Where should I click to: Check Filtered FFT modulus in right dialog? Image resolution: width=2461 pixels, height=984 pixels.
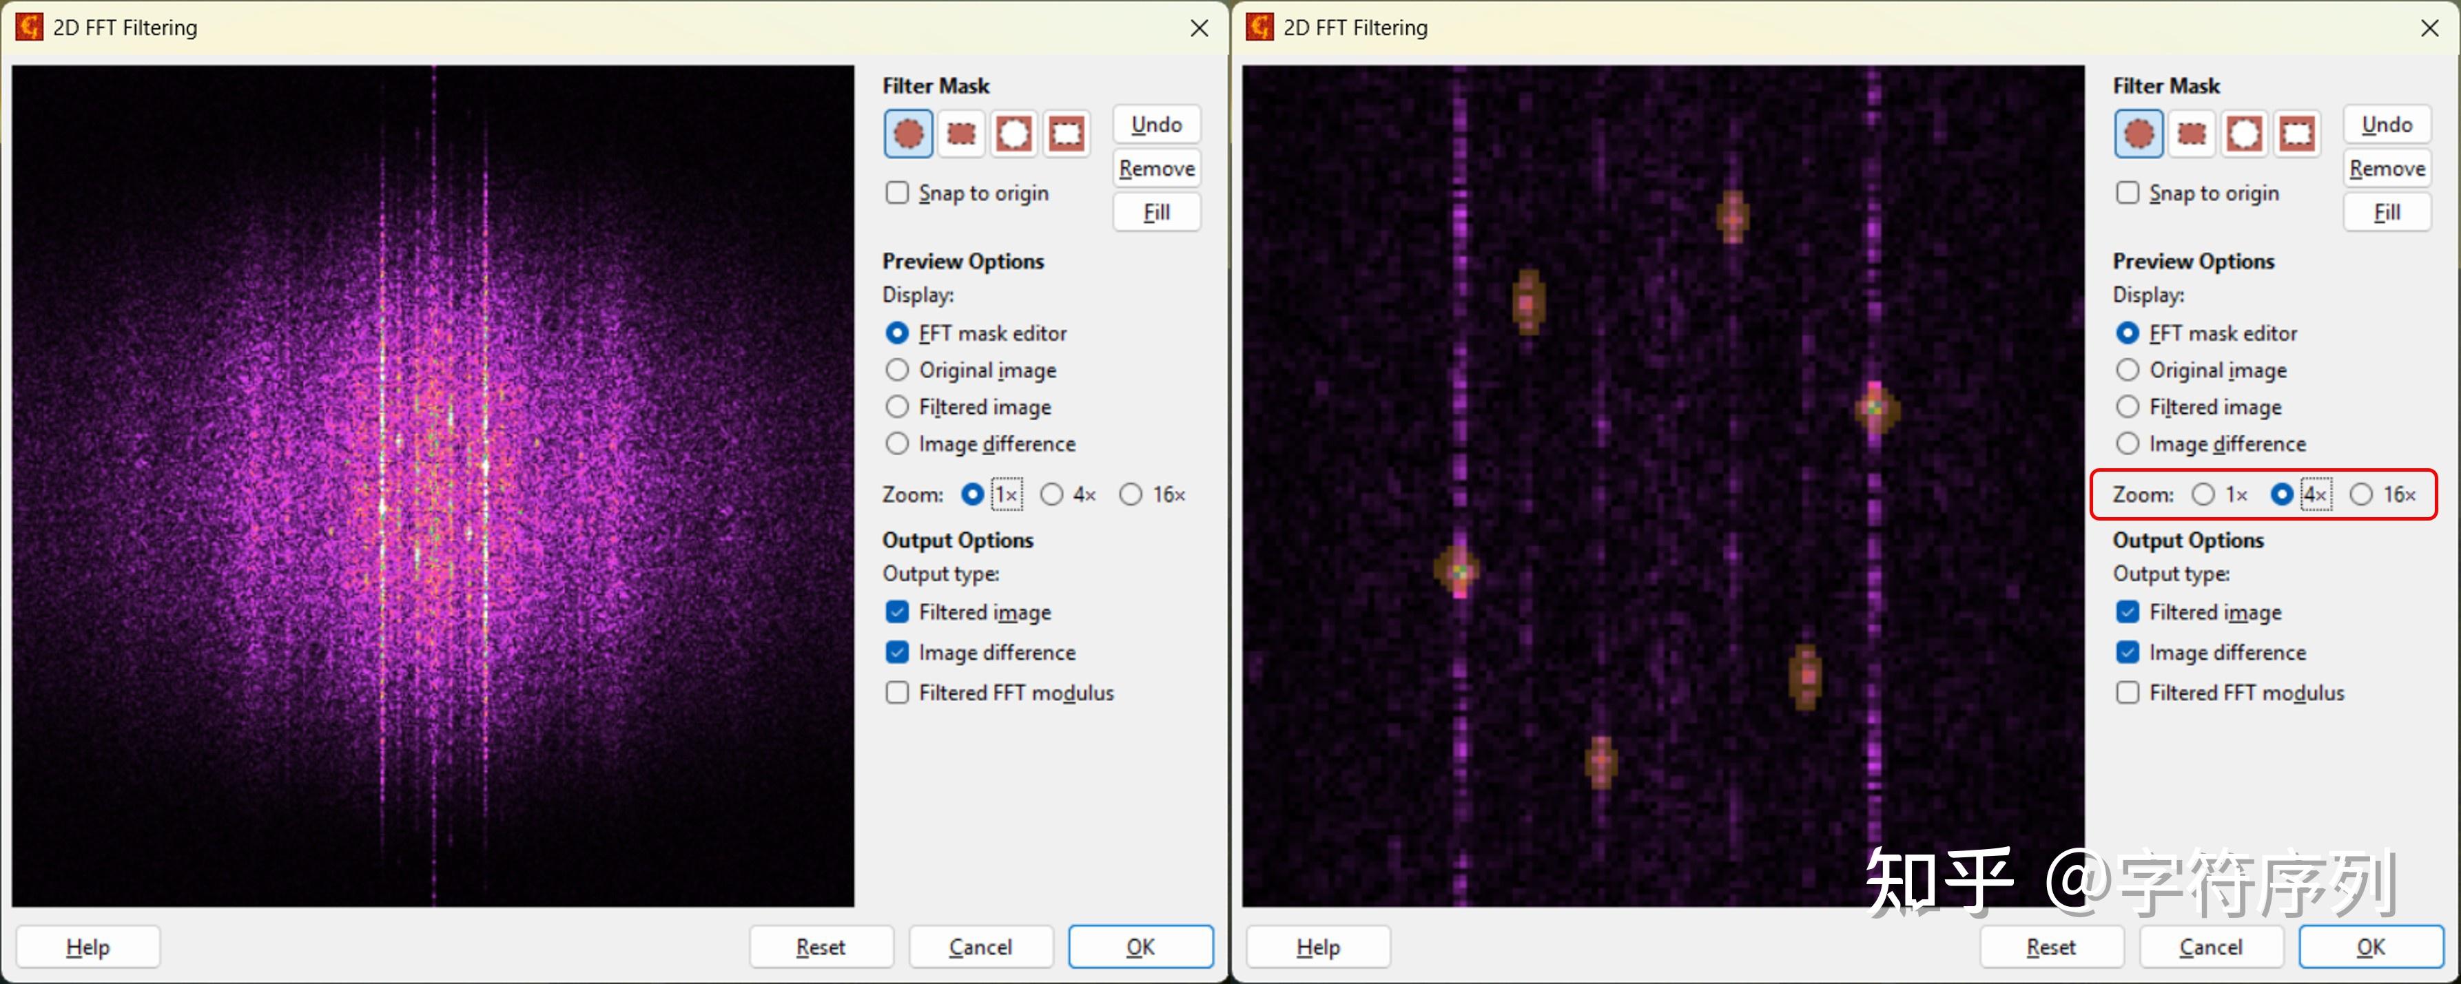[2128, 693]
